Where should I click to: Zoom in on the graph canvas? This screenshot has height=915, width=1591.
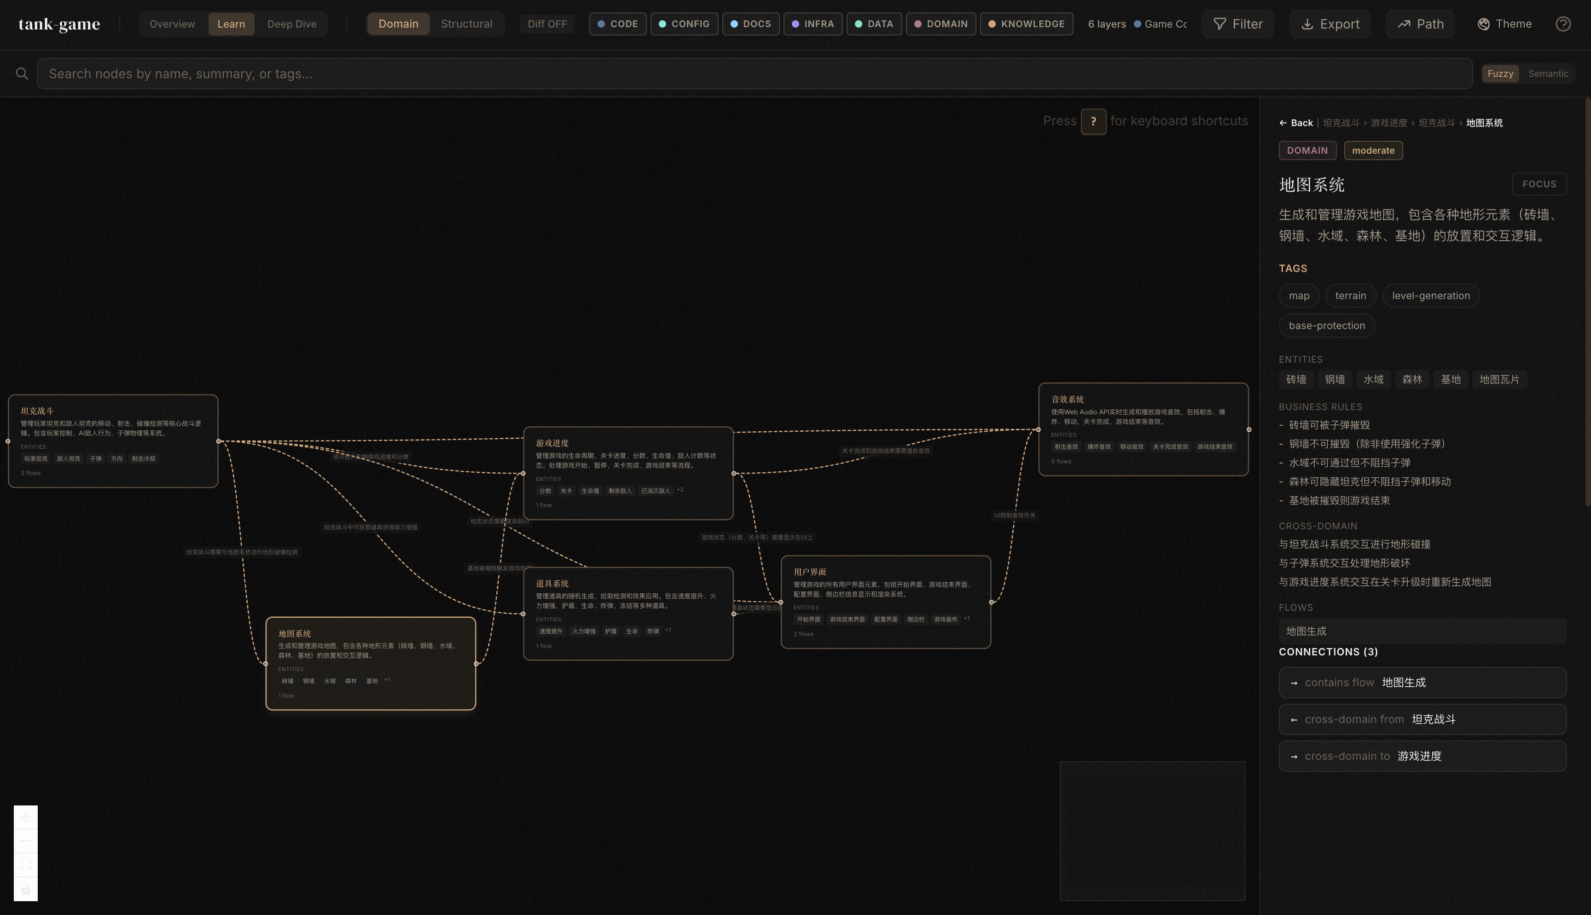(26, 817)
